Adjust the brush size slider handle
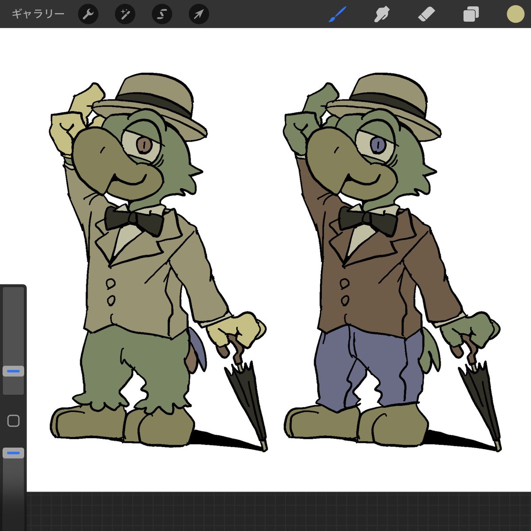This screenshot has height=531, width=531. [x=13, y=371]
